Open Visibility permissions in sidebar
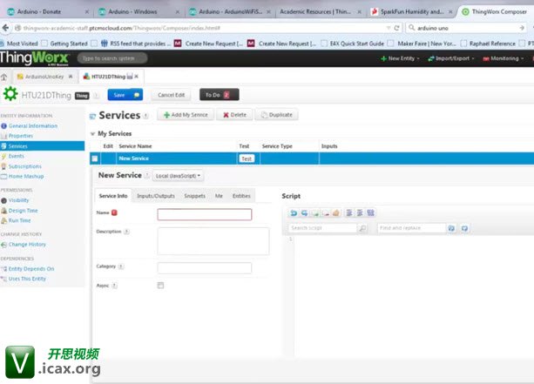This screenshot has width=534, height=384. click(x=19, y=200)
